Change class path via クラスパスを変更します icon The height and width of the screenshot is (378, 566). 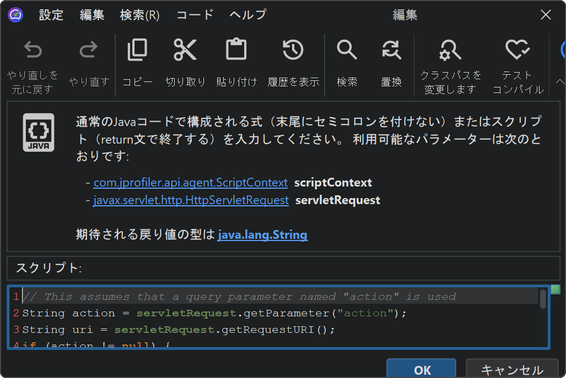click(450, 51)
